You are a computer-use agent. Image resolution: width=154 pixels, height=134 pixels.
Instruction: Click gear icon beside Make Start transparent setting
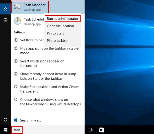pos(16,87)
